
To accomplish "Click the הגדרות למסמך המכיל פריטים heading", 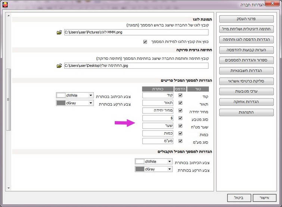I will 186,81.
